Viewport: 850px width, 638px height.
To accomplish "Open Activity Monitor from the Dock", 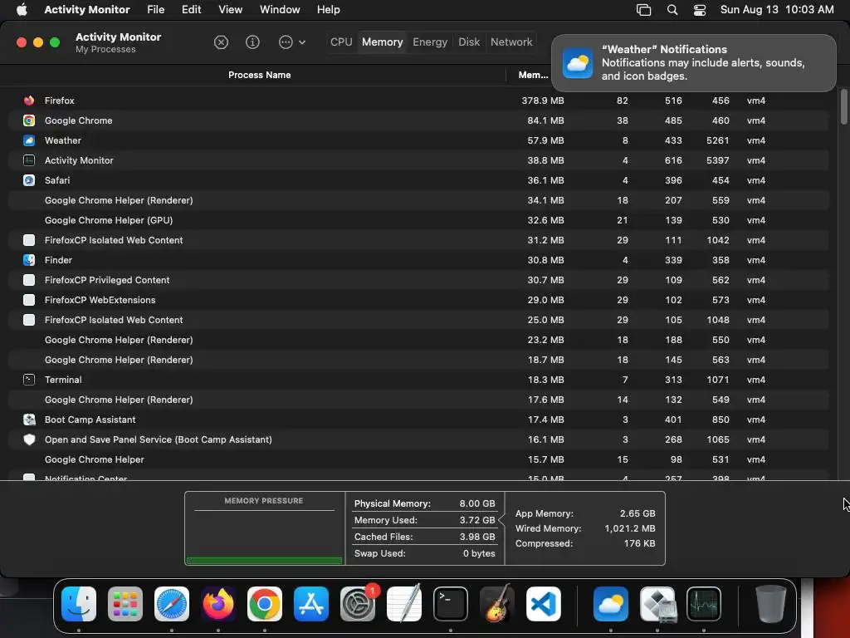I will click(704, 604).
